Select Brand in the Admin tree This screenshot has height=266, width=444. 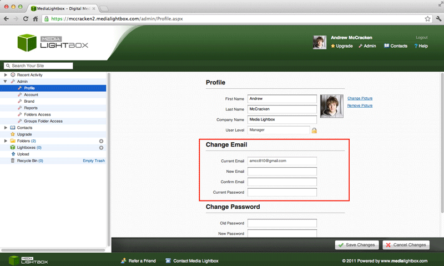(x=29, y=101)
